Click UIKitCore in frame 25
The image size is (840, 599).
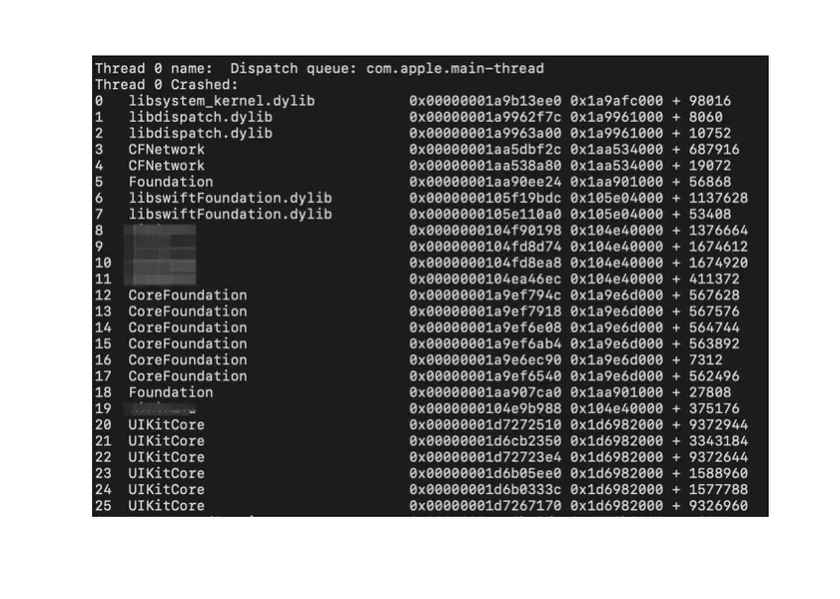click(x=166, y=505)
